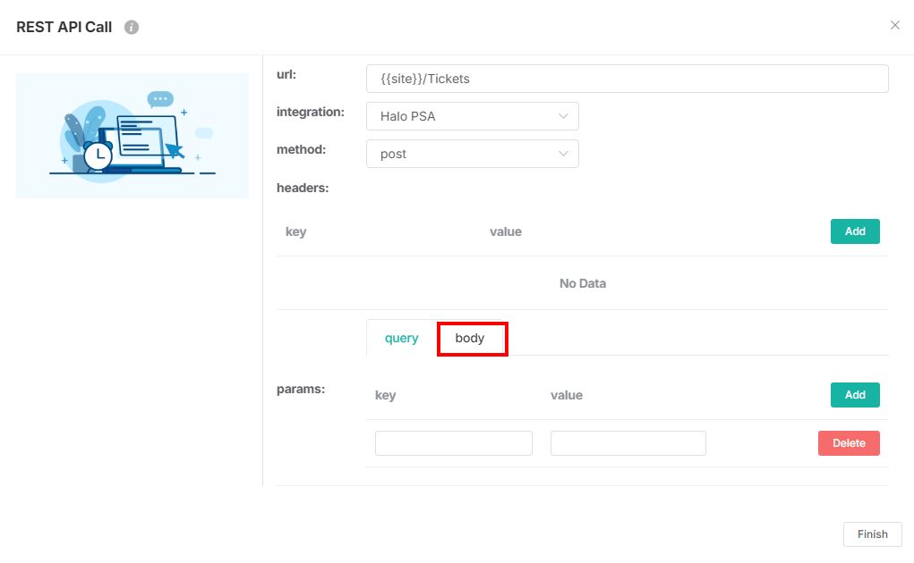914x563 pixels.
Task: Click the headers table key column header
Action: click(x=295, y=231)
